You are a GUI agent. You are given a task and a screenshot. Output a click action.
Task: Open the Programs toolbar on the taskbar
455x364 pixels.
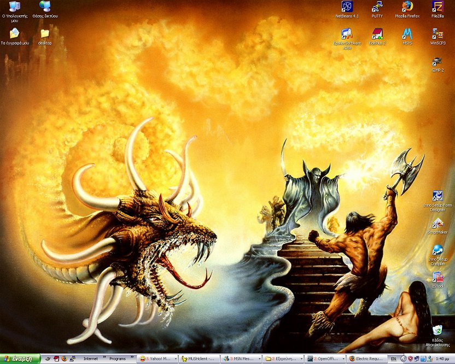[x=117, y=359]
